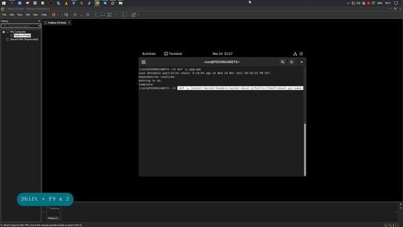Open the View menu

[x=20, y=15]
